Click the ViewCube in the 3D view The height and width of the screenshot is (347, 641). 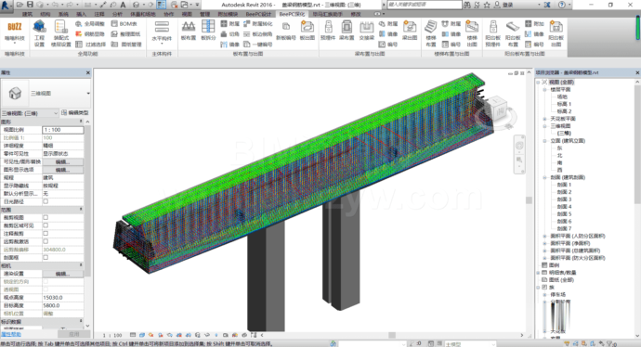496,109
